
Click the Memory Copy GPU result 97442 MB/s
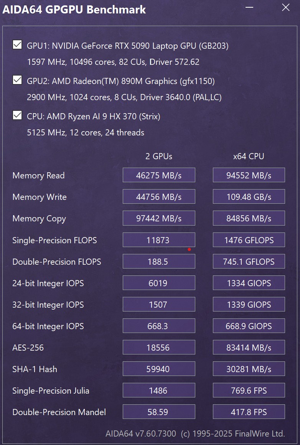tap(159, 218)
